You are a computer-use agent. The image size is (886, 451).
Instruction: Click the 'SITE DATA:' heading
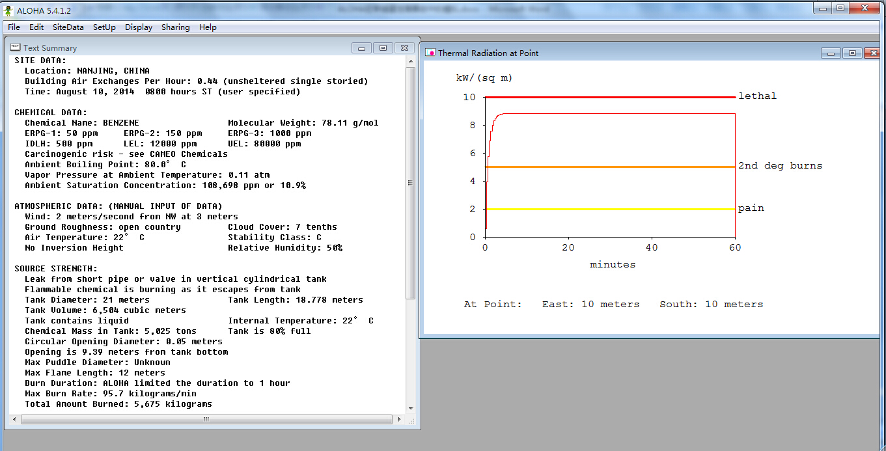click(x=40, y=61)
